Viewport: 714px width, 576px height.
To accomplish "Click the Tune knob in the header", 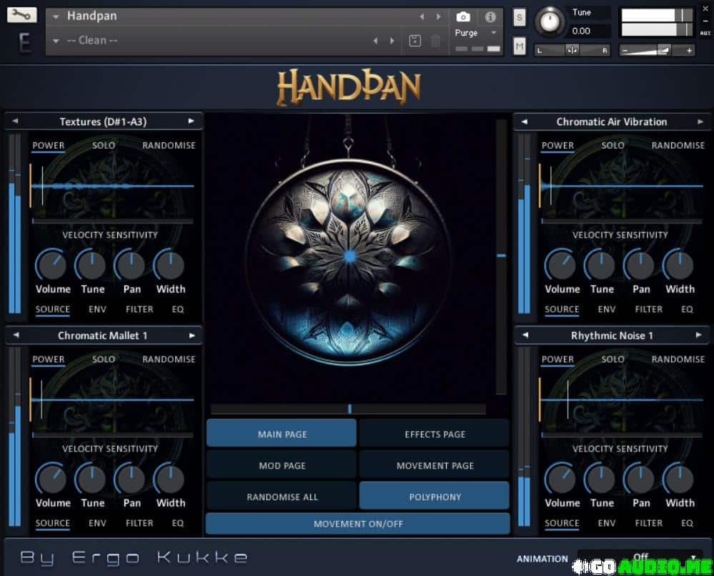I will (x=549, y=22).
